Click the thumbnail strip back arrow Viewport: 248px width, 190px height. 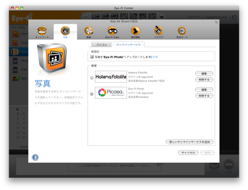(86, 17)
